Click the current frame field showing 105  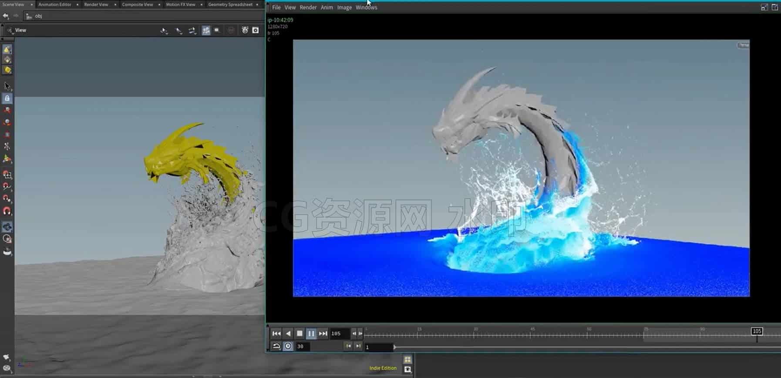point(340,334)
